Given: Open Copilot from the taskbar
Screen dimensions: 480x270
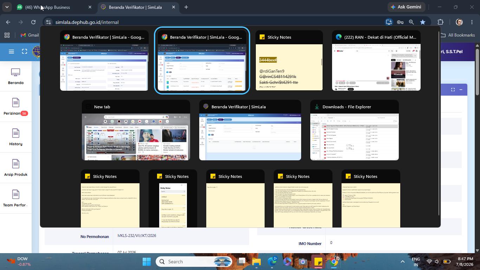Looking at the screenshot, I should pos(288,262).
